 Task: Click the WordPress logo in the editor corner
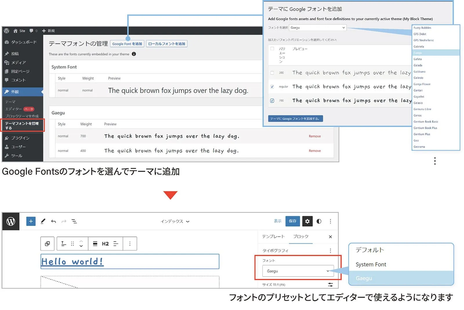(11, 221)
